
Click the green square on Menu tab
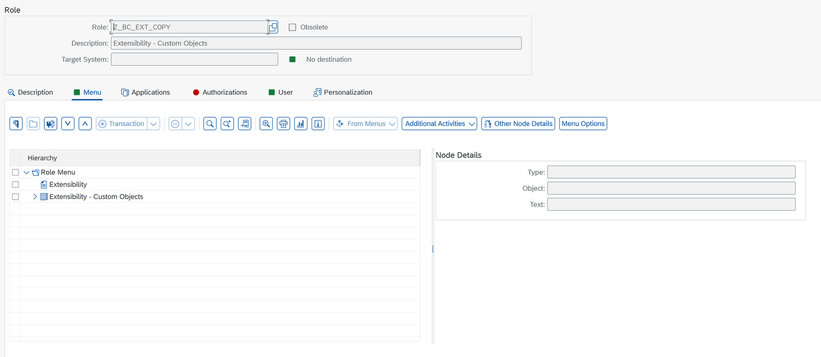click(77, 92)
